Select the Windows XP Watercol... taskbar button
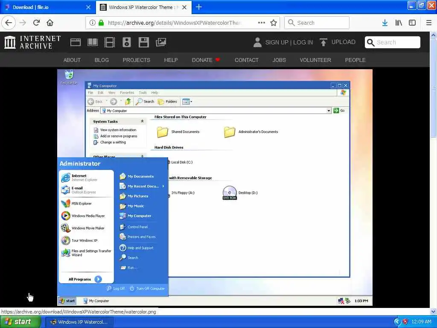This screenshot has height=328, width=437. coord(79,322)
